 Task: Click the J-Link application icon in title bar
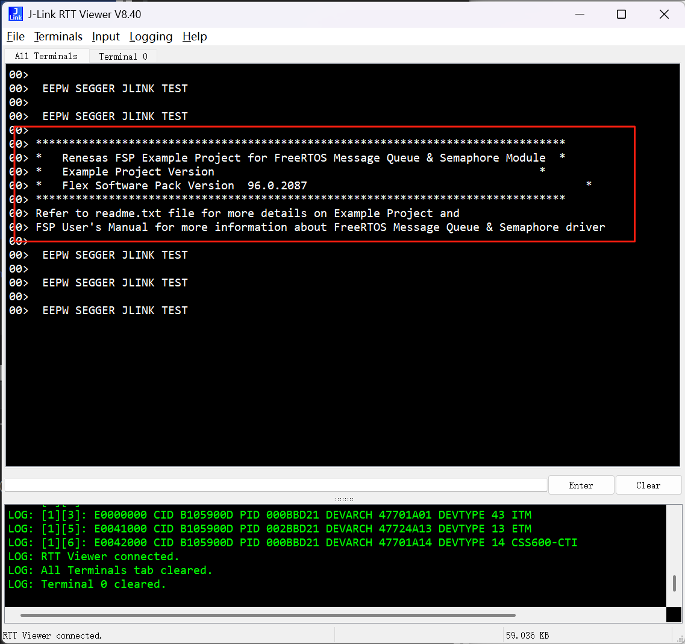pyautogui.click(x=15, y=14)
